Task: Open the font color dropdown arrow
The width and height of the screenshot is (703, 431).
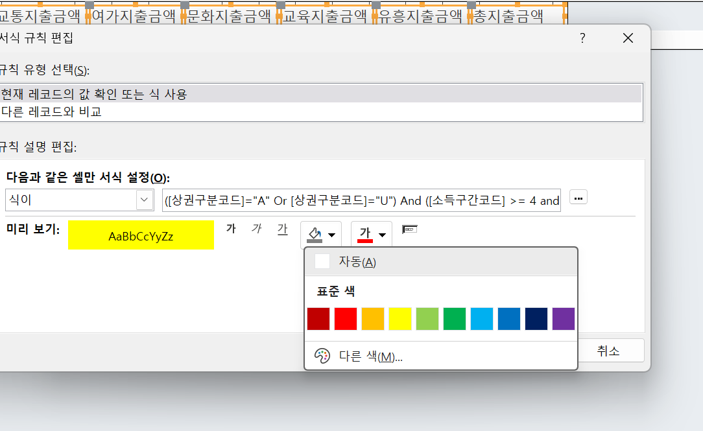Action: [383, 235]
